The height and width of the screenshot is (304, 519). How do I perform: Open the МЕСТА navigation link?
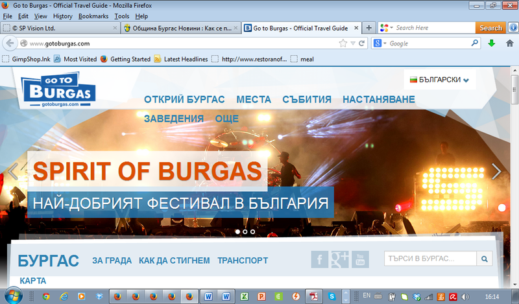coord(254,99)
